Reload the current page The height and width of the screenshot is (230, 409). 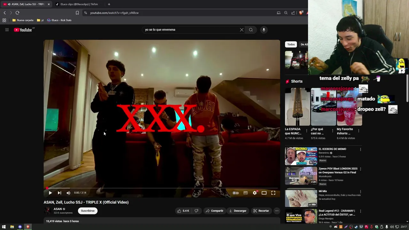click(17, 13)
